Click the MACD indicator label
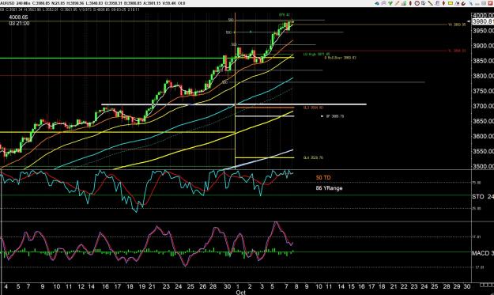This screenshot has width=494, height=295. 481,253
